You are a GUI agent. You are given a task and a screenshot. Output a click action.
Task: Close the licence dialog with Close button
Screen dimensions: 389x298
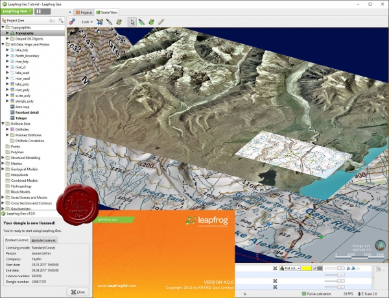click(78, 292)
